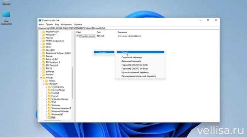Viewport: 247px width, 138px height.
Task: Click the NVIDIA Corporation folder icon
Action: click(44, 41)
